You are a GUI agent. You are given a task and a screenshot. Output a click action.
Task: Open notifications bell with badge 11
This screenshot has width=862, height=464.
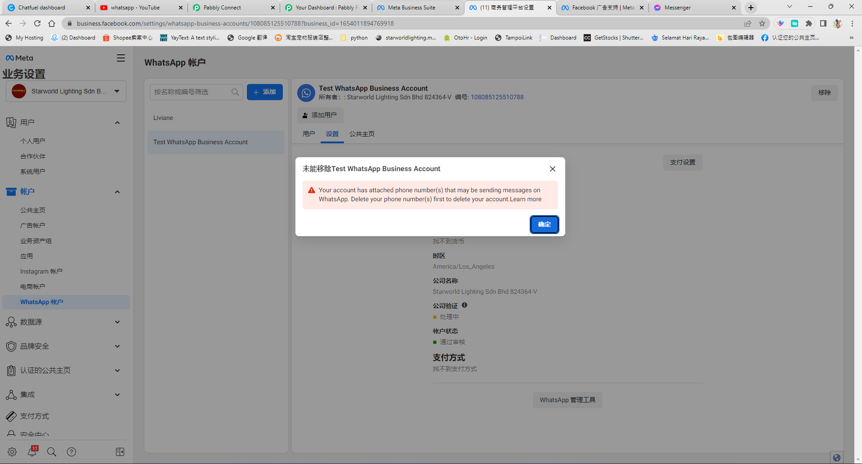32,451
